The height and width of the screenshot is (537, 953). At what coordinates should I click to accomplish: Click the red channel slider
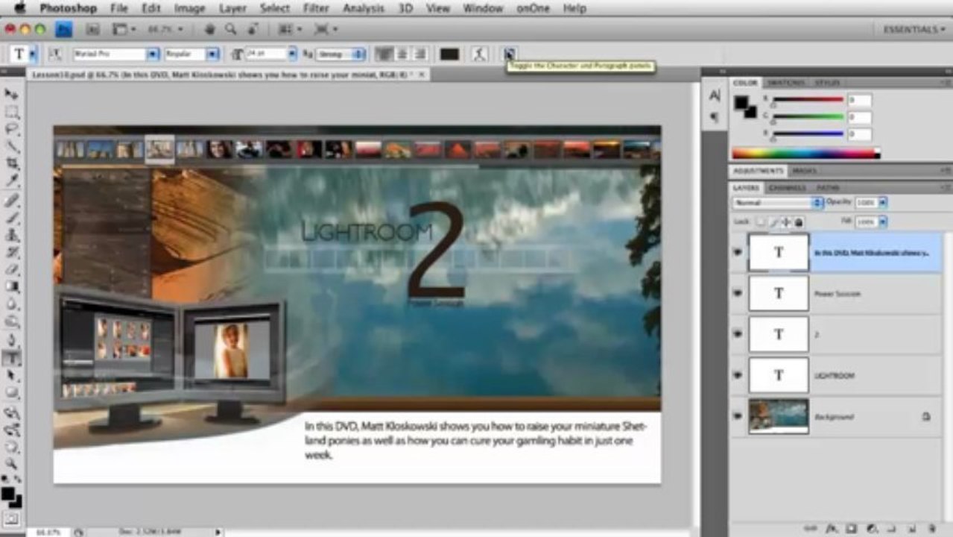(808, 100)
